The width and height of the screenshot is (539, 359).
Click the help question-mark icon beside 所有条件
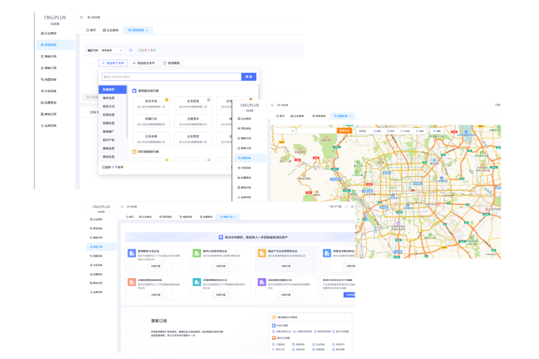pyautogui.click(x=131, y=51)
